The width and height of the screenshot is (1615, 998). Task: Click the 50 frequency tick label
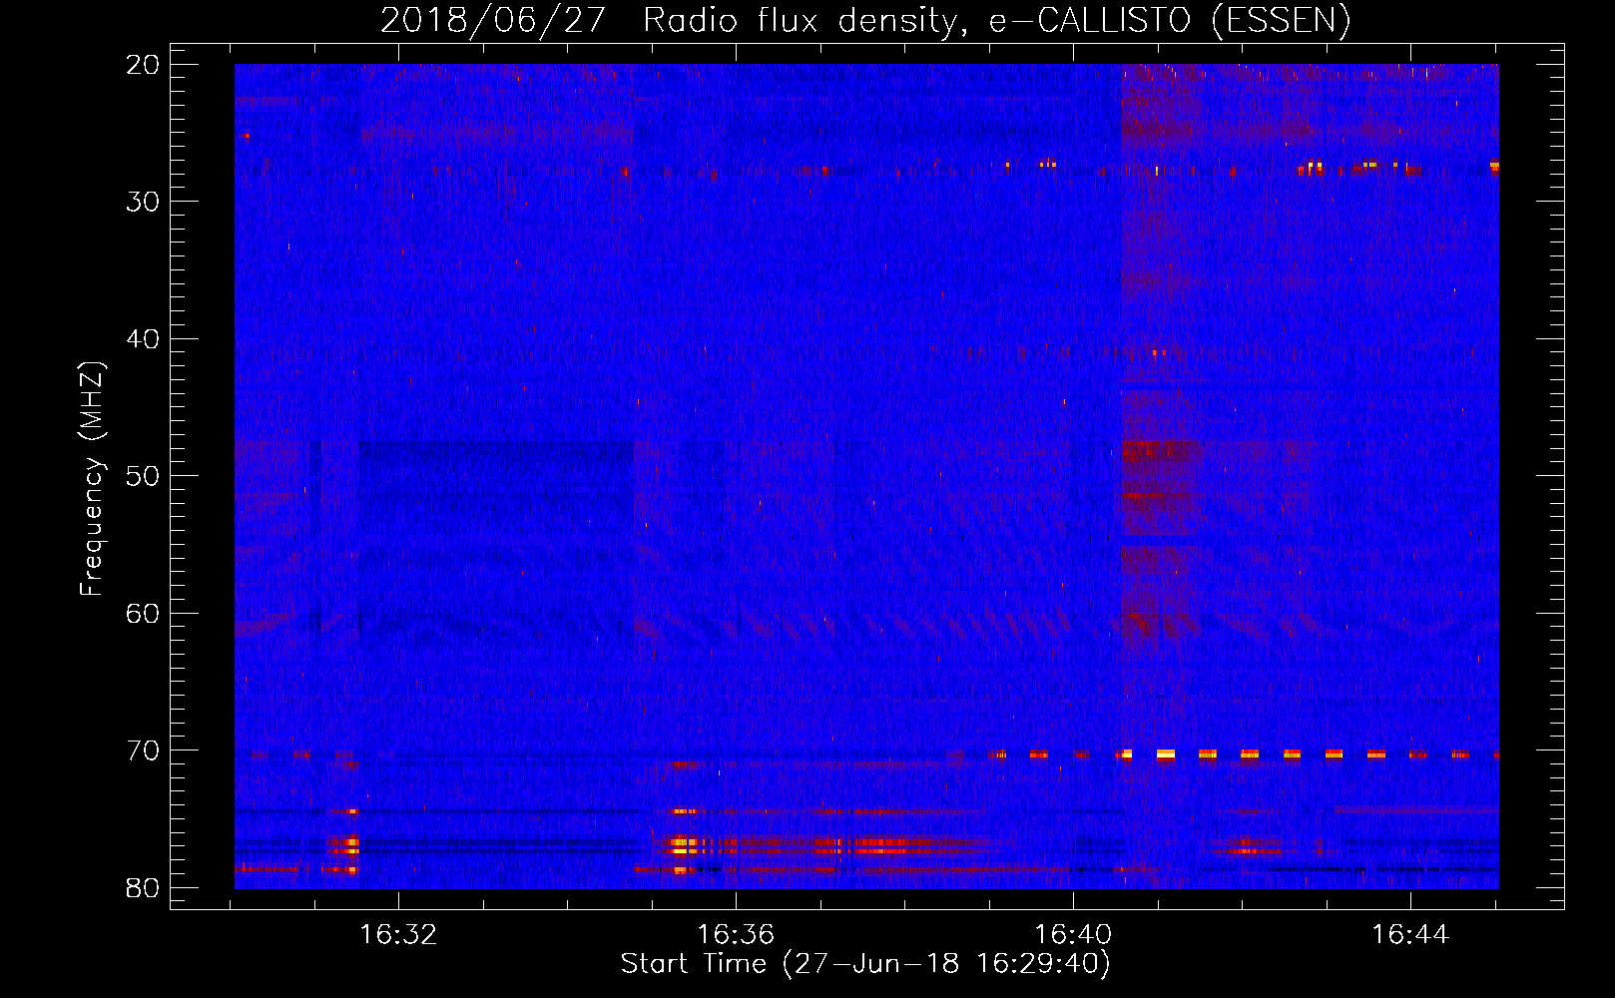(144, 476)
